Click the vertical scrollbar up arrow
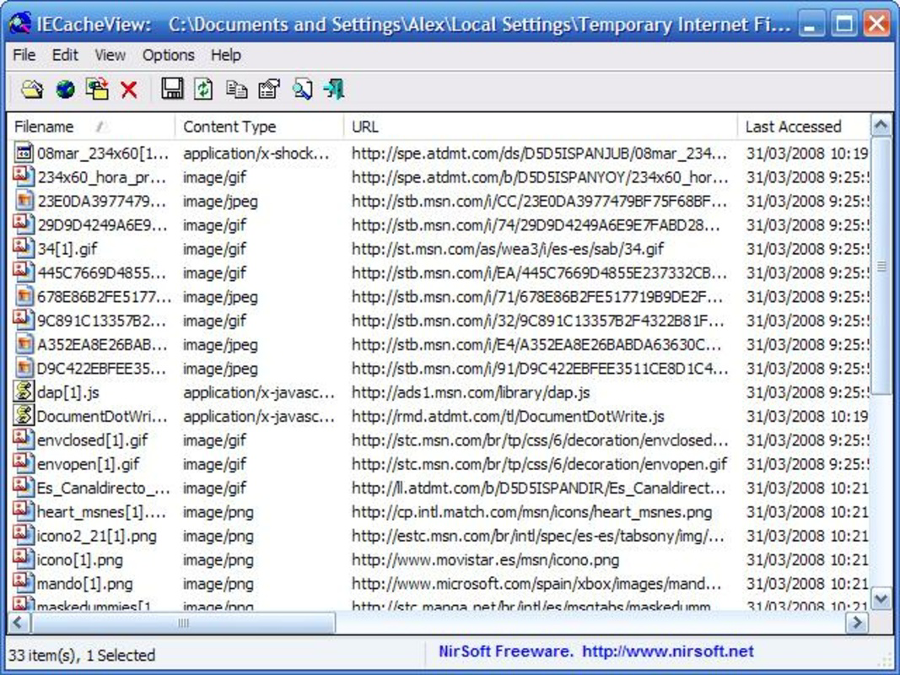900x675 pixels. tap(881, 125)
